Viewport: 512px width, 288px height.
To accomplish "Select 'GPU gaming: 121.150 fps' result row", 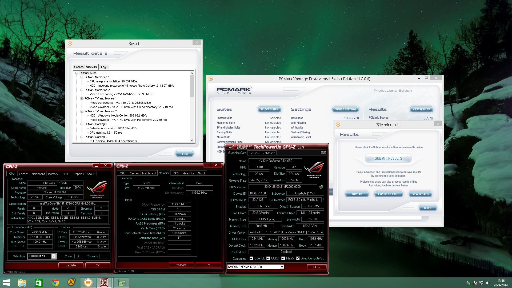I will pyautogui.click(x=106, y=133).
